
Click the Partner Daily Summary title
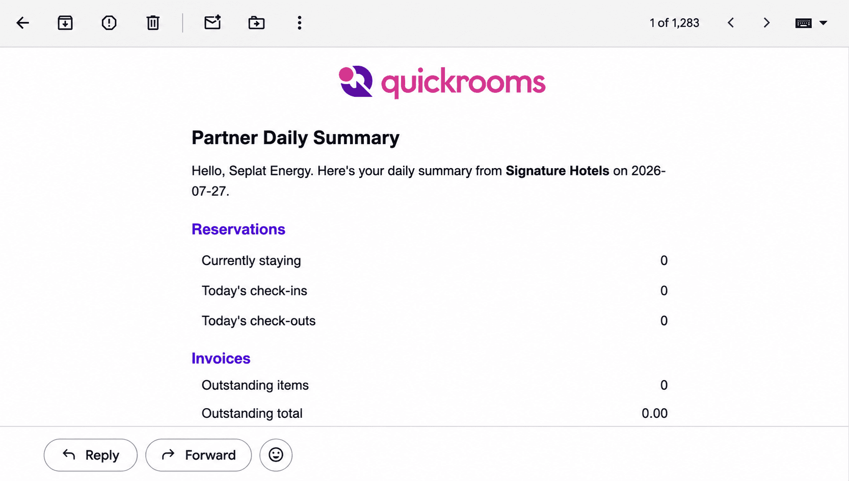tap(296, 138)
